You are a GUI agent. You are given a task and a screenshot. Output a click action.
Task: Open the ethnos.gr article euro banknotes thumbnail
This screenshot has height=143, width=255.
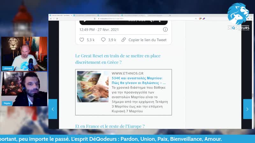pos(93,86)
